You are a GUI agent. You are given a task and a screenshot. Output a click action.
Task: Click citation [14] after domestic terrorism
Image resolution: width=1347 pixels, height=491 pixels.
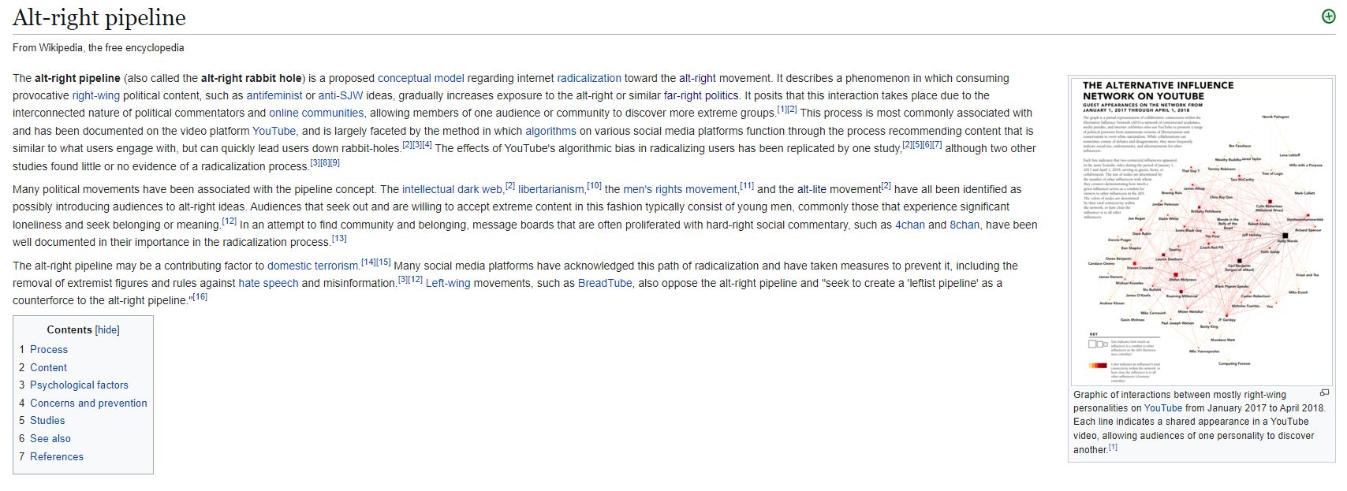(368, 262)
